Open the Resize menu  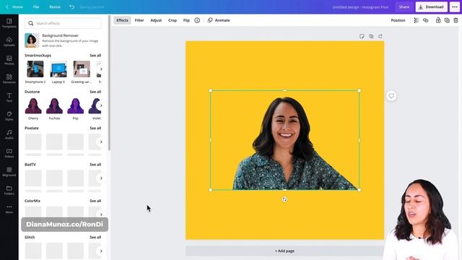pyautogui.click(x=55, y=6)
